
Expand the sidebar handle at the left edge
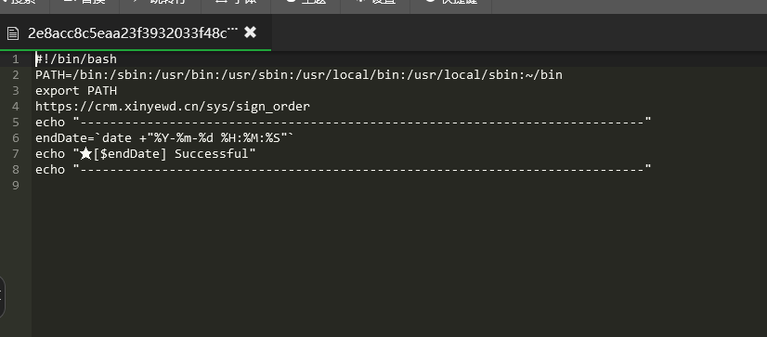[x=2, y=297]
